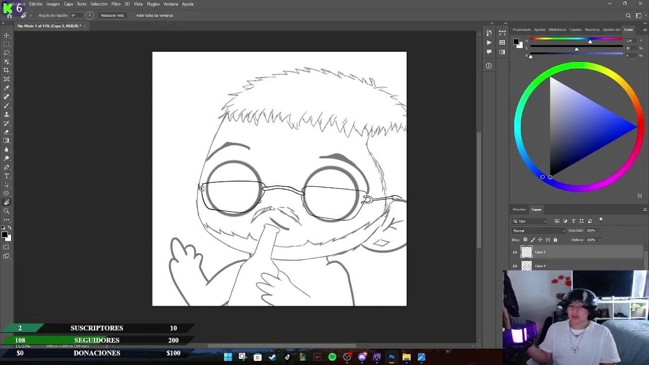This screenshot has height=365, width=649.
Task: Open the Normal blend mode dropdown
Action: click(538, 231)
